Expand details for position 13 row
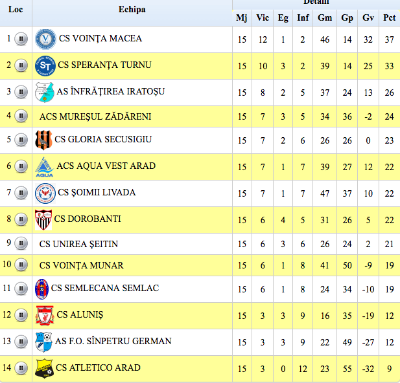This screenshot has width=400, height=383. 21,342
